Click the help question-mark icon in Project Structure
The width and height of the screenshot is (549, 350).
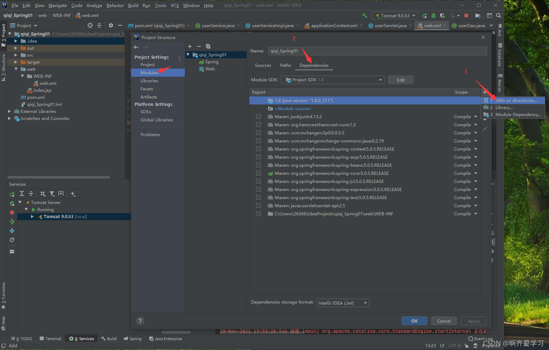(140, 321)
